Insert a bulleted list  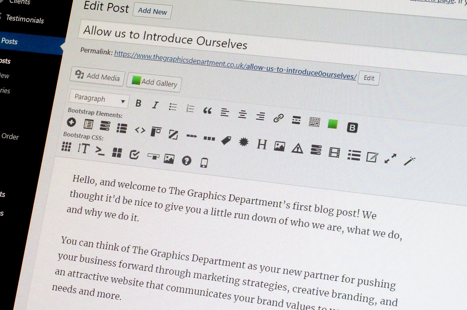[172, 107]
